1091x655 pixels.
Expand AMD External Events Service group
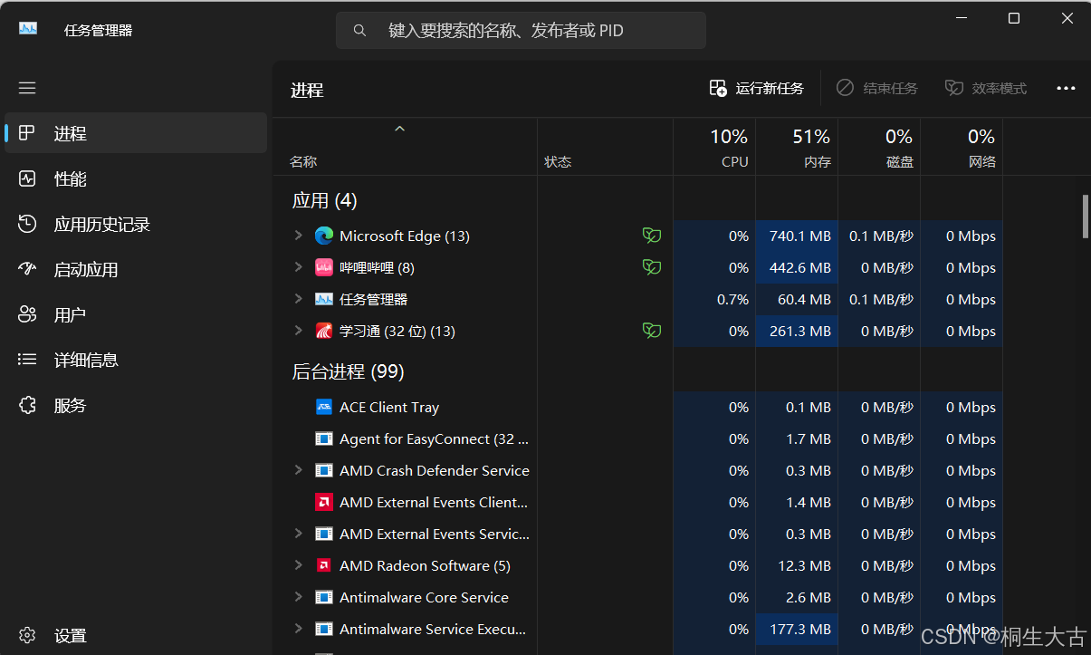click(x=298, y=534)
